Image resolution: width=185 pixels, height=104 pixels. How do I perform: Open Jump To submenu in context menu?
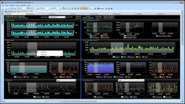[50, 54]
